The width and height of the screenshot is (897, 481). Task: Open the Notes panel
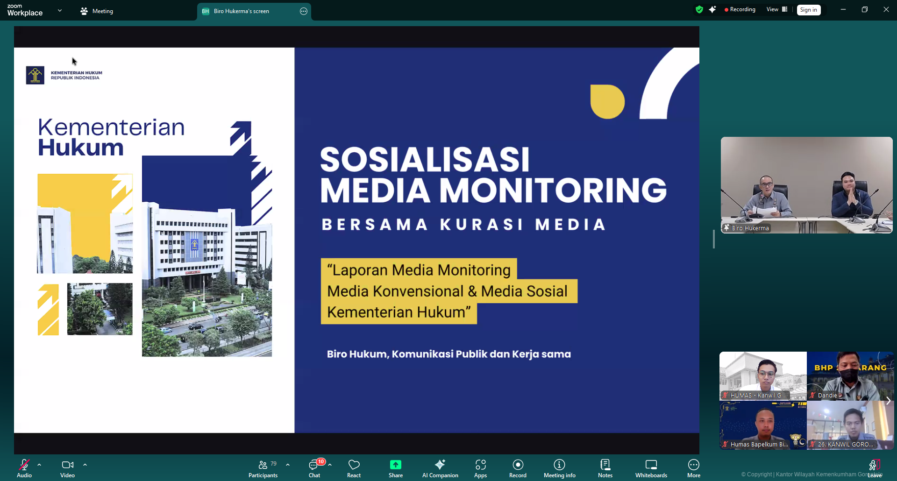[x=605, y=468]
